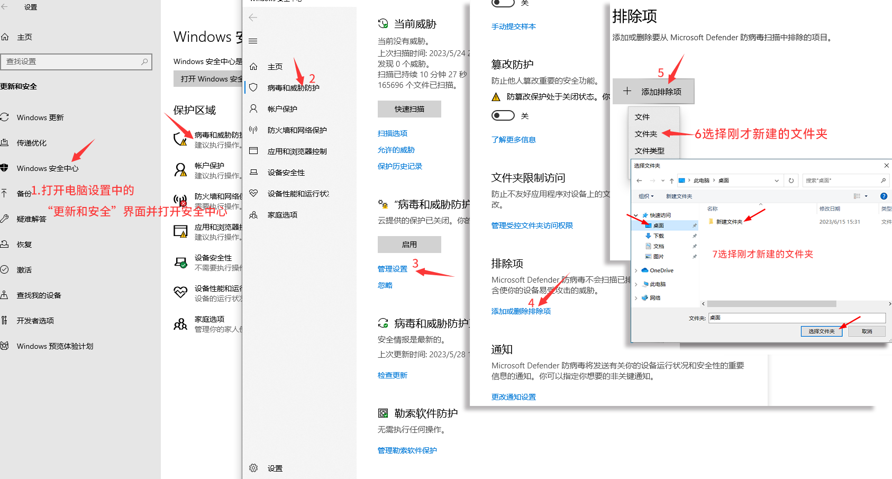This screenshot has height=479, width=892.
Task: Open 恢复 settings page
Action: [24, 245]
